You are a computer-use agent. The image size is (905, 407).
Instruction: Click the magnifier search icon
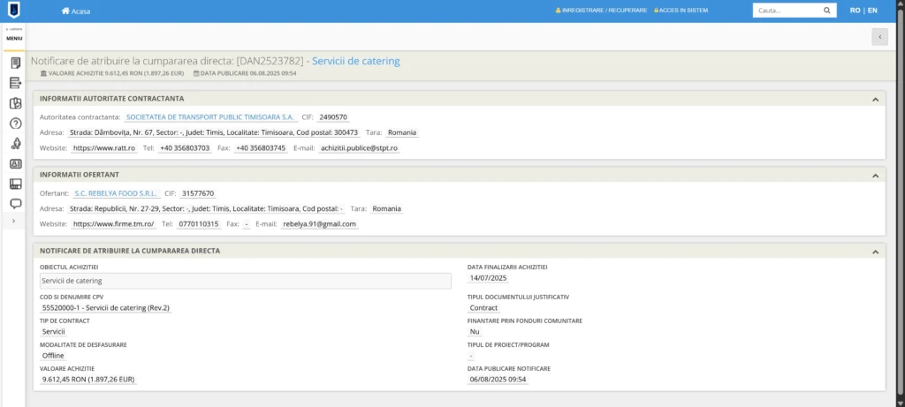click(x=827, y=11)
